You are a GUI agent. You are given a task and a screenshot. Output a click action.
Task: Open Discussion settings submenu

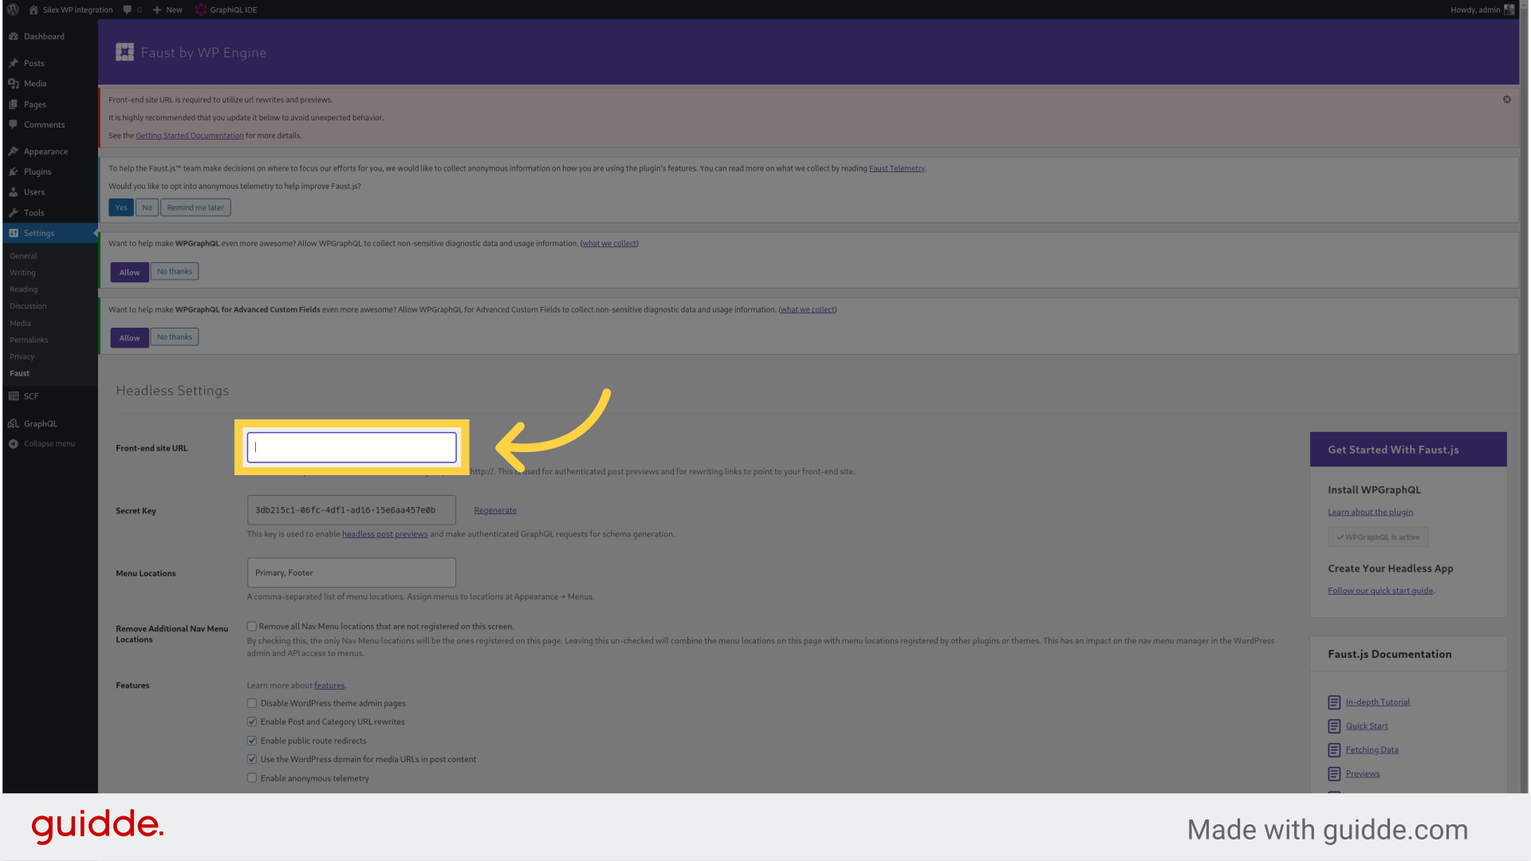[28, 306]
